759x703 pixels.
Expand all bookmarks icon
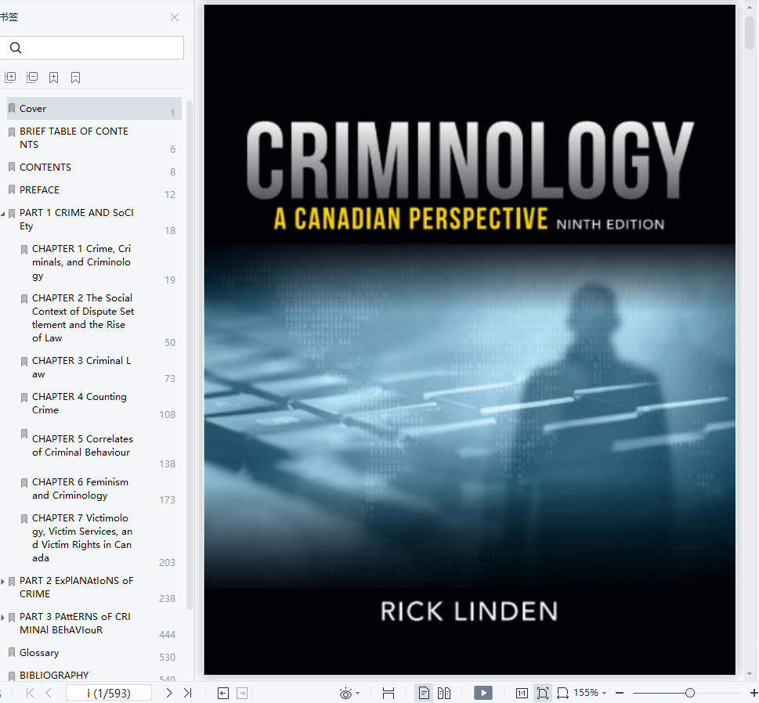point(10,78)
